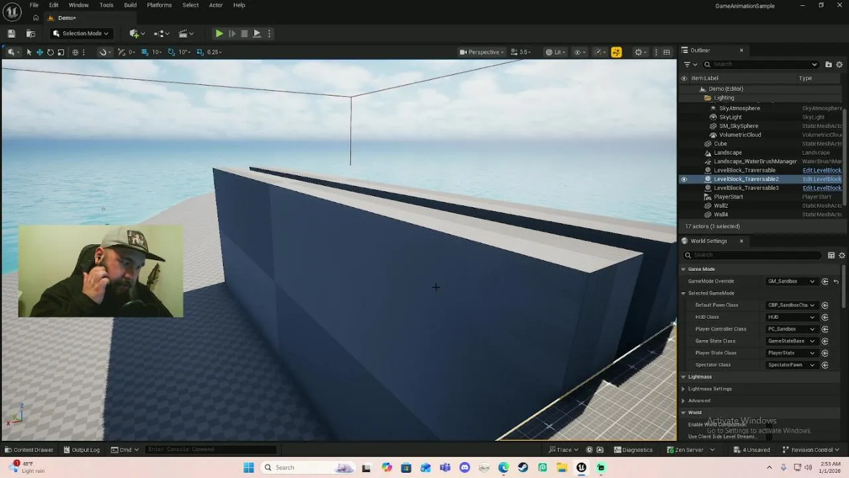
Task: Activate the Rotate gizmo tool
Action: pyautogui.click(x=50, y=52)
